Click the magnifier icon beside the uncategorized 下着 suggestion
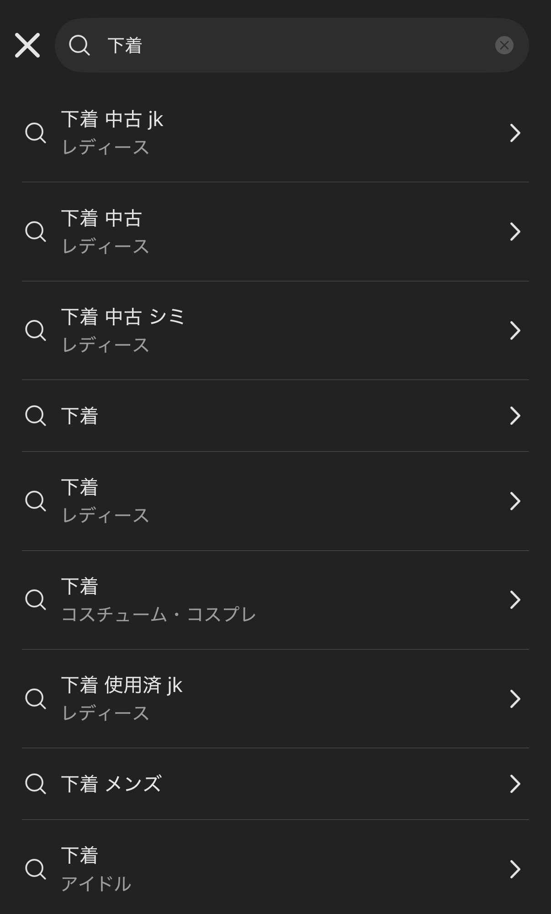The image size is (551, 914). point(36,416)
